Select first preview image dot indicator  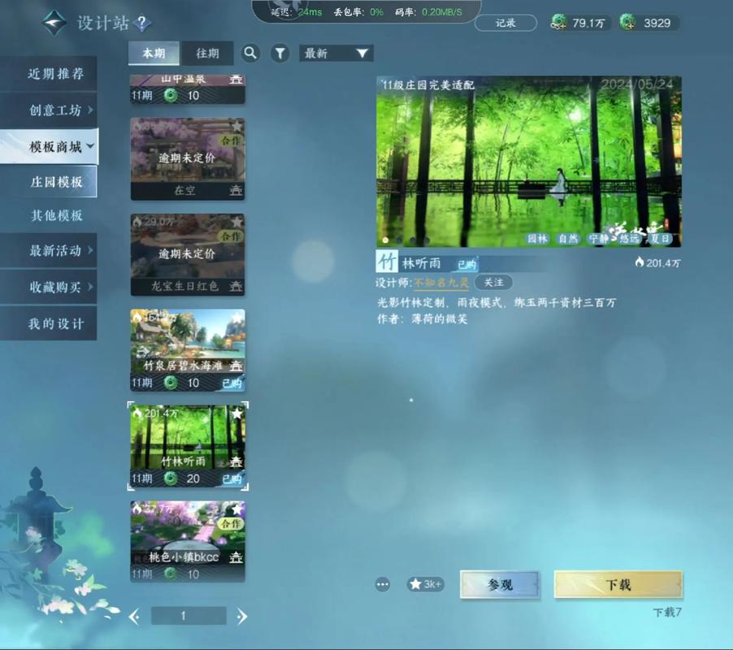pyautogui.click(x=385, y=240)
